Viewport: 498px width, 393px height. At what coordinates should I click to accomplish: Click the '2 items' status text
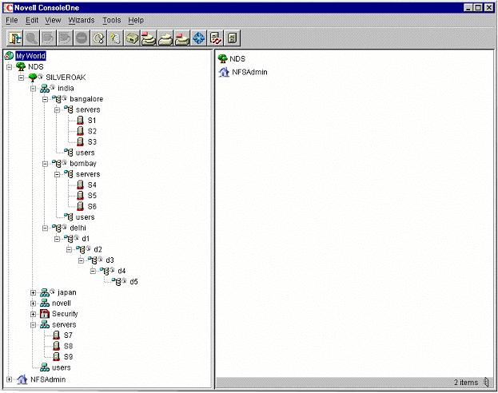(x=465, y=383)
